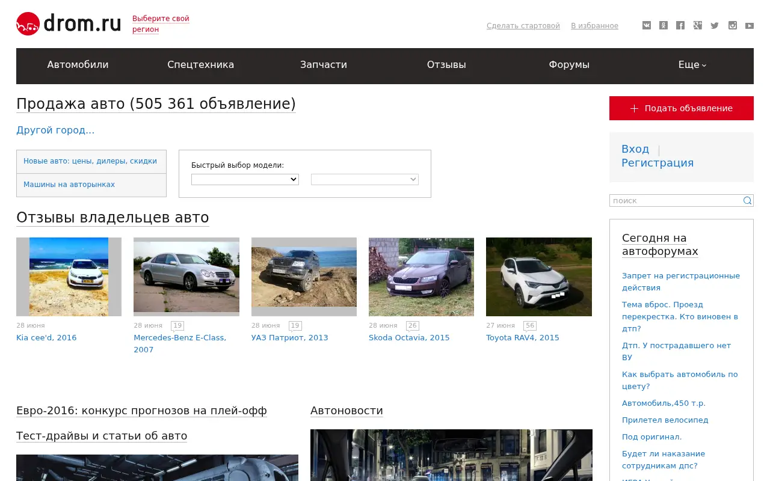Open the Facebook social icon
The image size is (770, 481).
click(680, 25)
